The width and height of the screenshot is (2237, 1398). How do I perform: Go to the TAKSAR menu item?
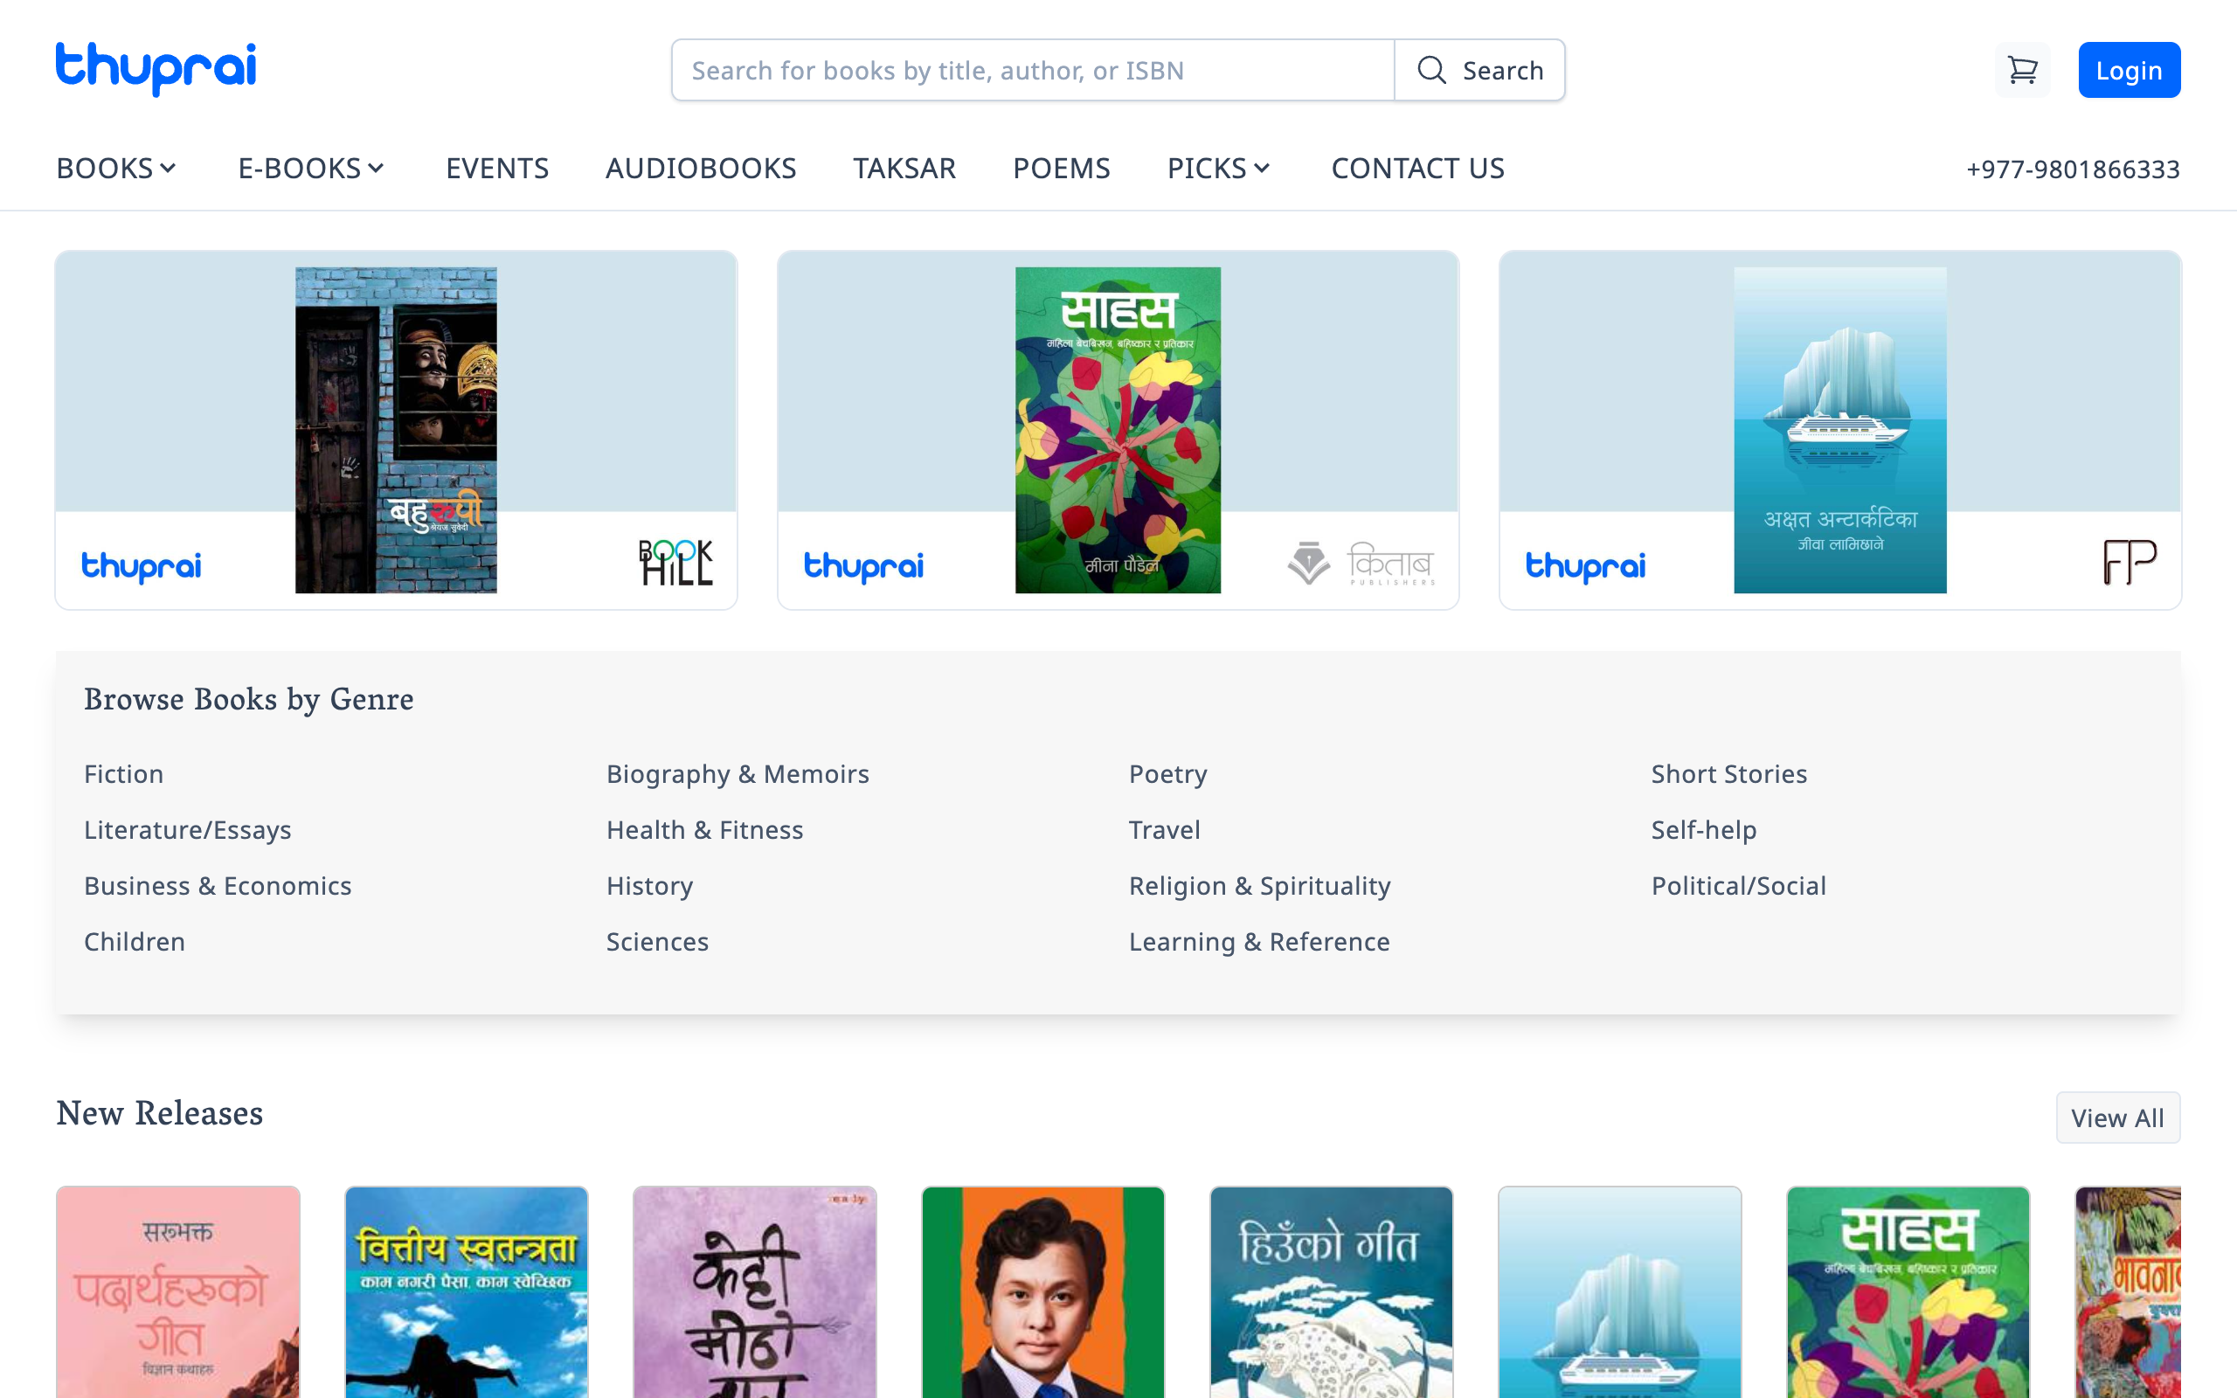[x=904, y=169]
